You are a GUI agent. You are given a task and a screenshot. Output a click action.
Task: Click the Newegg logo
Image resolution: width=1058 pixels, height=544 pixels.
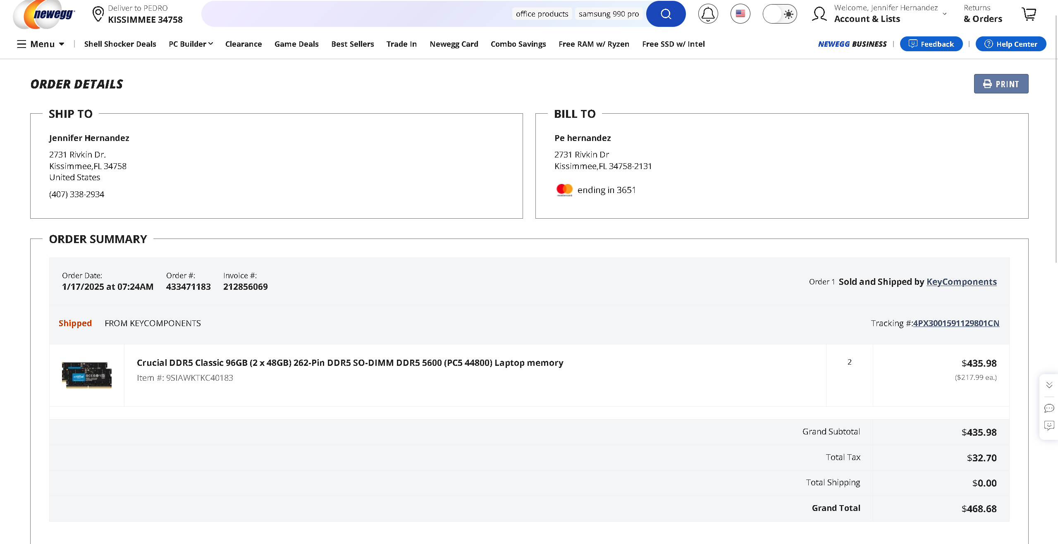pos(44,14)
